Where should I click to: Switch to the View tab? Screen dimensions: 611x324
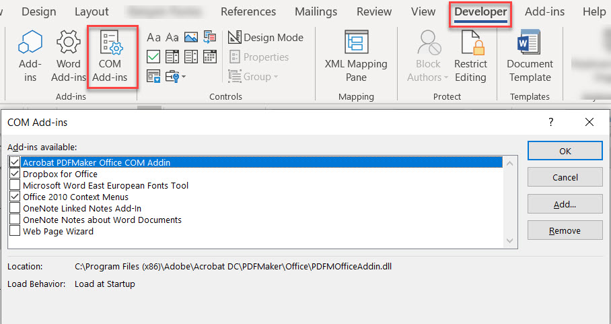[x=423, y=11]
